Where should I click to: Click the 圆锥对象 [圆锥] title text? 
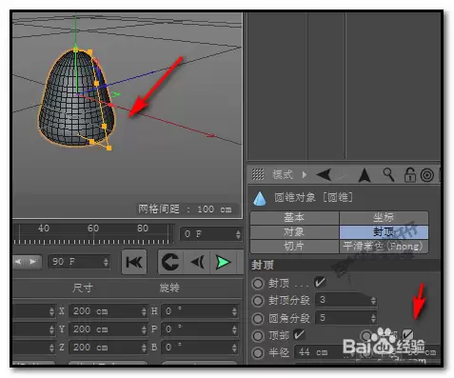click(x=313, y=198)
